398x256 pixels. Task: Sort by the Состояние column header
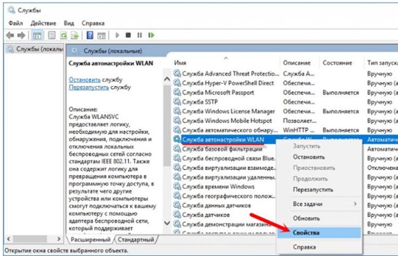[x=338, y=63]
